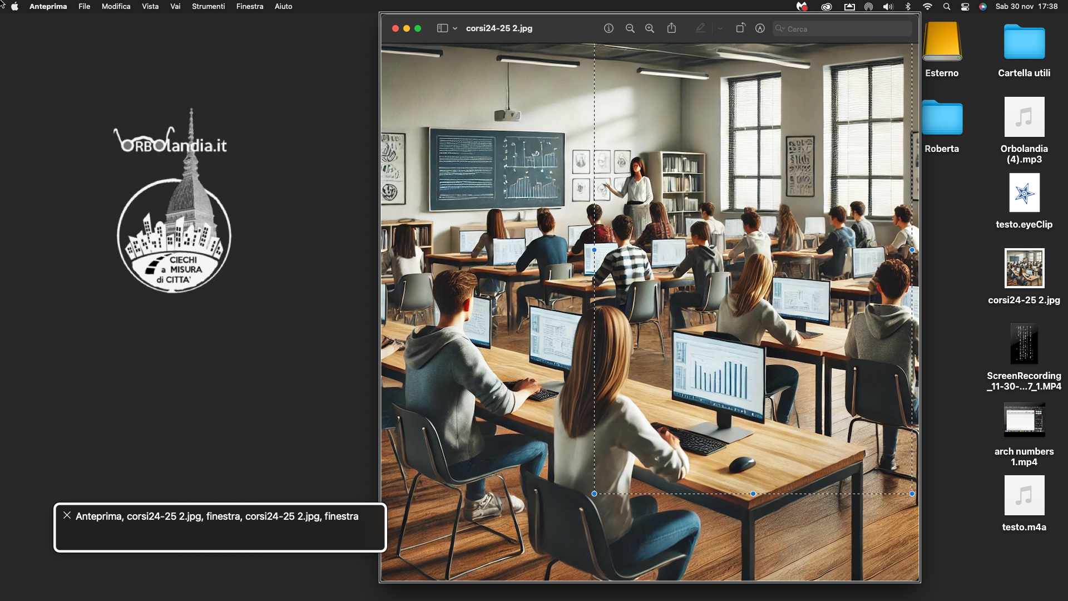The image size is (1068, 601).
Task: Open the Strumenti menu
Action: click(208, 7)
